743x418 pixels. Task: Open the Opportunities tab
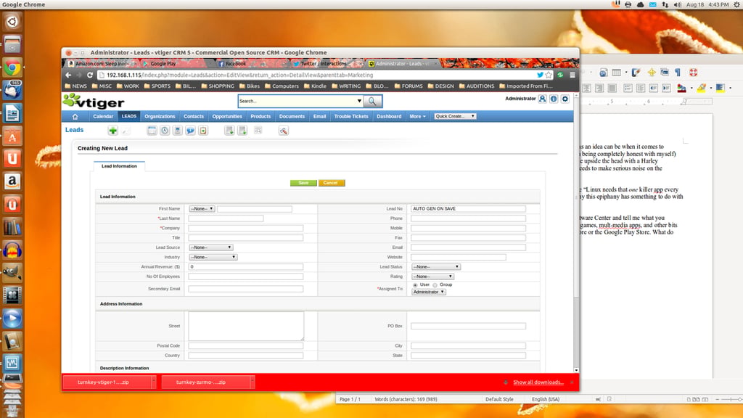227,116
